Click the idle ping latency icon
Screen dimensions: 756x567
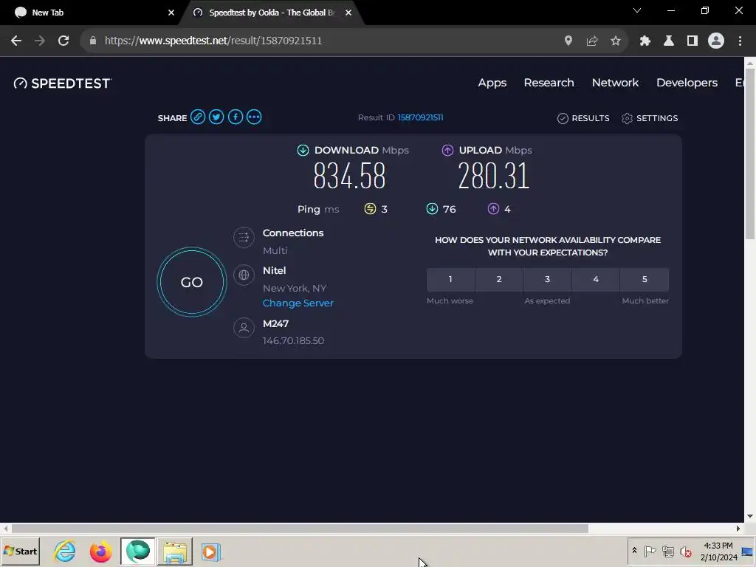pos(370,209)
